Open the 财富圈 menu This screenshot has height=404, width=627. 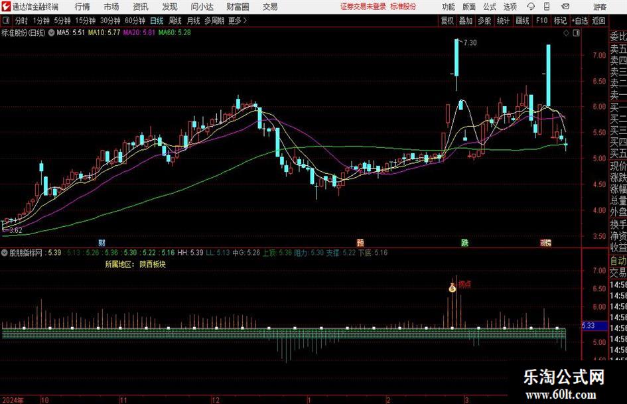pos(238,7)
